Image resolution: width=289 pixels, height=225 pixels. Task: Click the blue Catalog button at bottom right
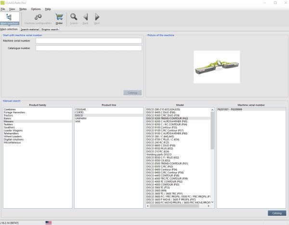click(x=277, y=213)
